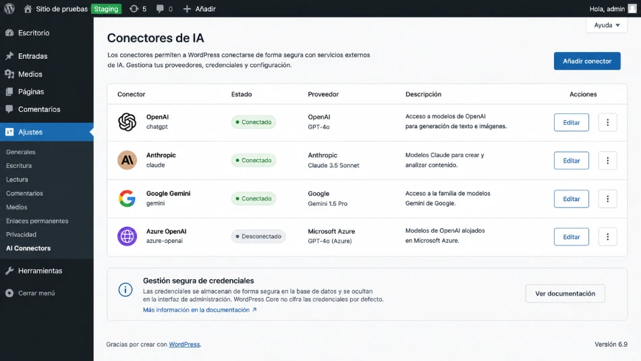The width and height of the screenshot is (641, 361).
Task: Click the Desconectado status badge
Action: (258, 236)
